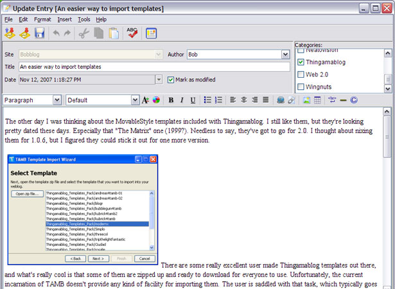
Task: Check the Wingnuts category
Action: (301, 87)
